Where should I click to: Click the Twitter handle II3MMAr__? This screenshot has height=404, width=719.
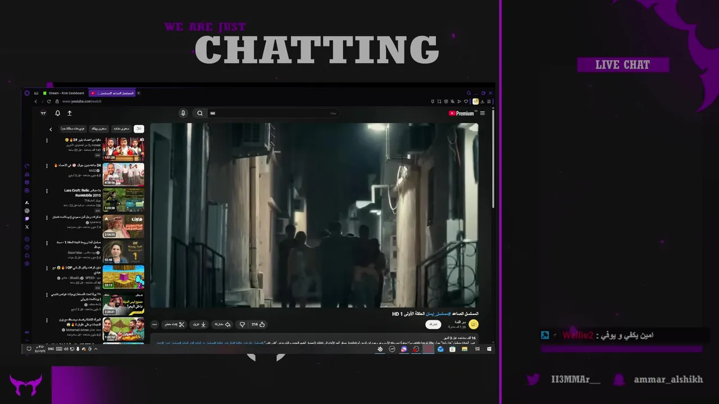click(576, 379)
